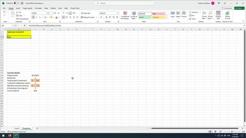
Task: Open the Calibri font name dropdown
Action: click(47, 13)
